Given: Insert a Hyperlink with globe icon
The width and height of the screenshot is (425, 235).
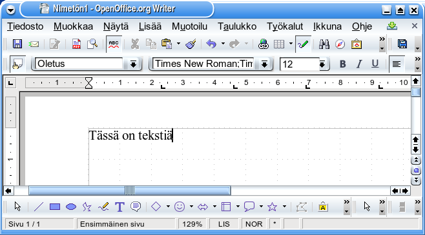Looking at the screenshot, I should [263, 44].
